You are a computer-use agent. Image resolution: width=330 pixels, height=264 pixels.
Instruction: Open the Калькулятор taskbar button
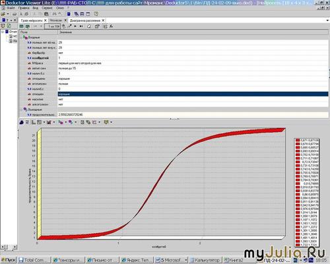click(205, 260)
